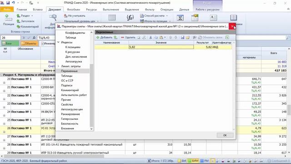Image resolution: width=291 pixels, height=164 pixels.
Task: Click the magnifier document info icon
Action: pos(53,18)
